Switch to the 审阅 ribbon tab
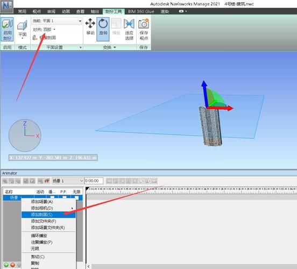 [x=51, y=11]
